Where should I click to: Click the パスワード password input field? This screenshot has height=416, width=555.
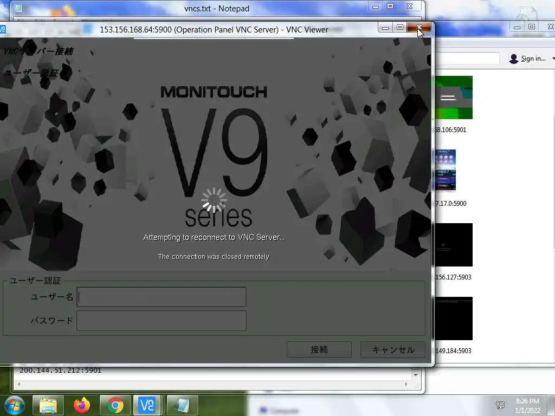(162, 321)
